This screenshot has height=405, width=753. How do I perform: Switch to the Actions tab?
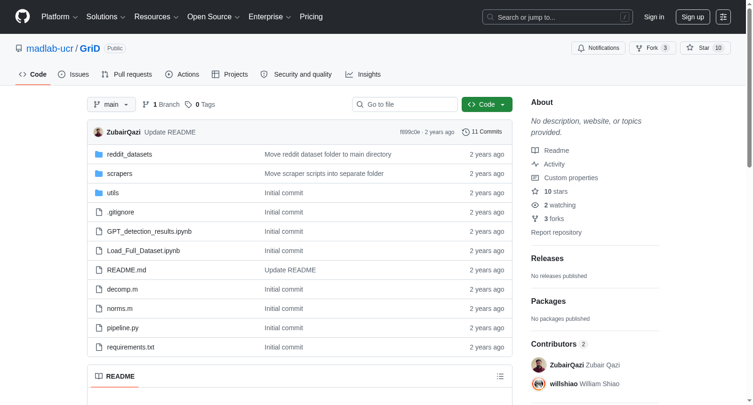coord(182,74)
